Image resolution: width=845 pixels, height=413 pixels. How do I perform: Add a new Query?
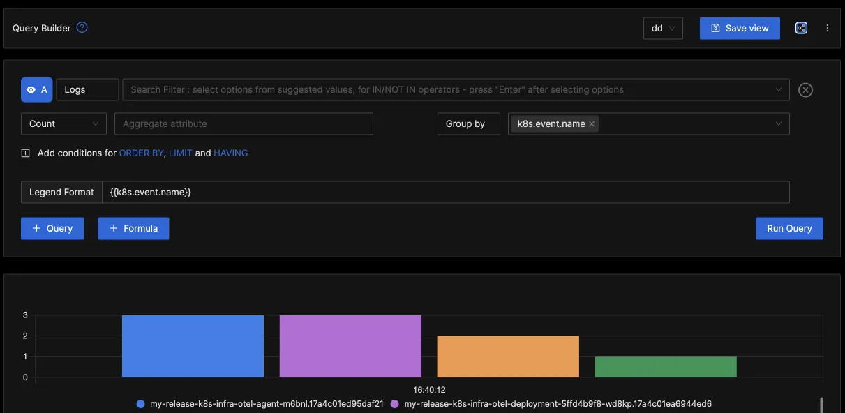click(x=52, y=228)
